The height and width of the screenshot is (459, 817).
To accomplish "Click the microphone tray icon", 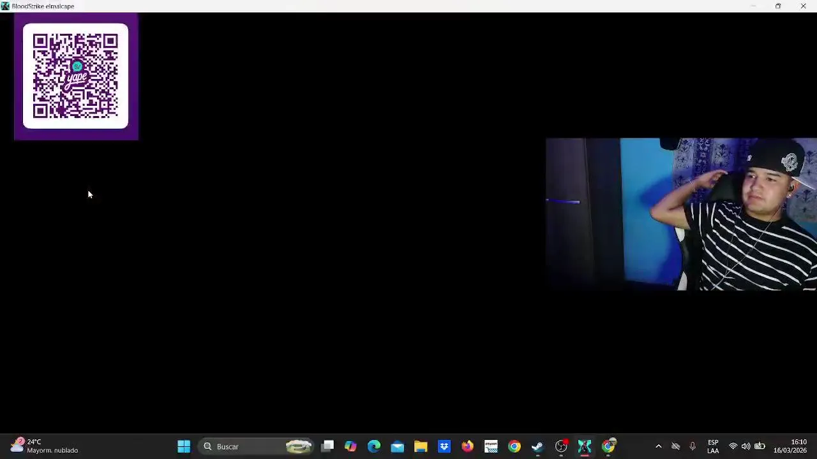I will [x=693, y=446].
